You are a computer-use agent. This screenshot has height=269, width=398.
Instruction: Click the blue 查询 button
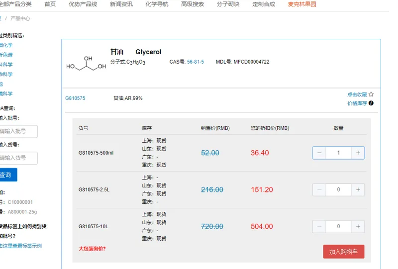click(8, 175)
